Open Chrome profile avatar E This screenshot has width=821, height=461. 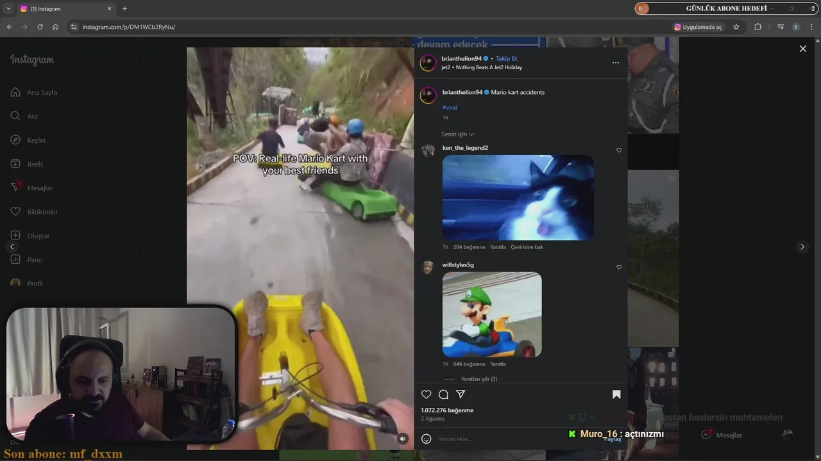point(796,27)
